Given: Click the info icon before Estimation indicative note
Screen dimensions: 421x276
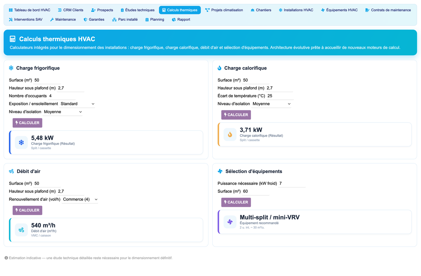Looking at the screenshot, I should pyautogui.click(x=6, y=258).
